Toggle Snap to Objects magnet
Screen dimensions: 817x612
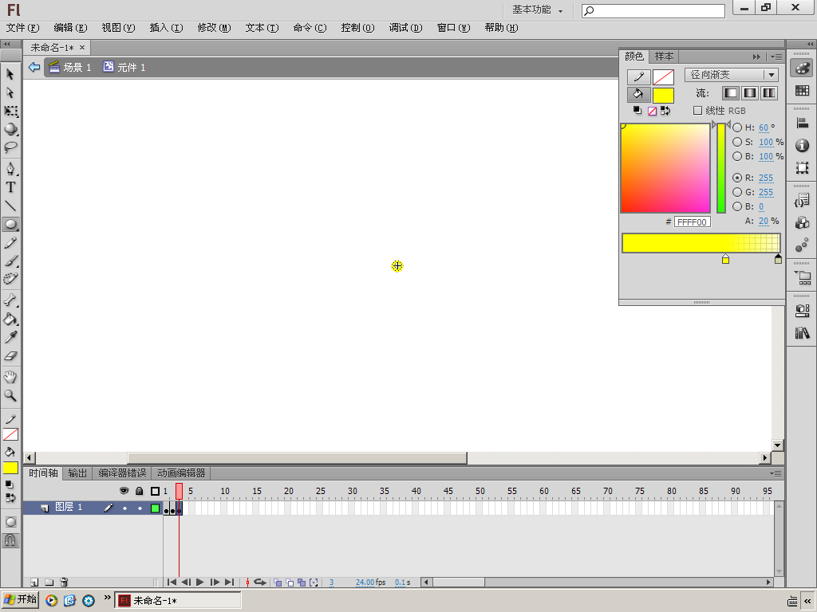tap(10, 540)
